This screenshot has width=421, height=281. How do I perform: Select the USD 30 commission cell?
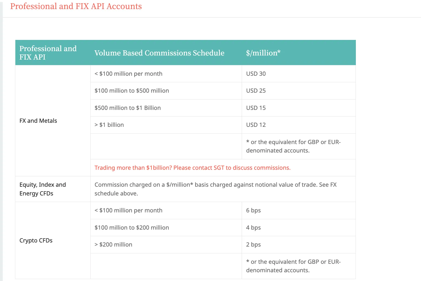coord(299,74)
